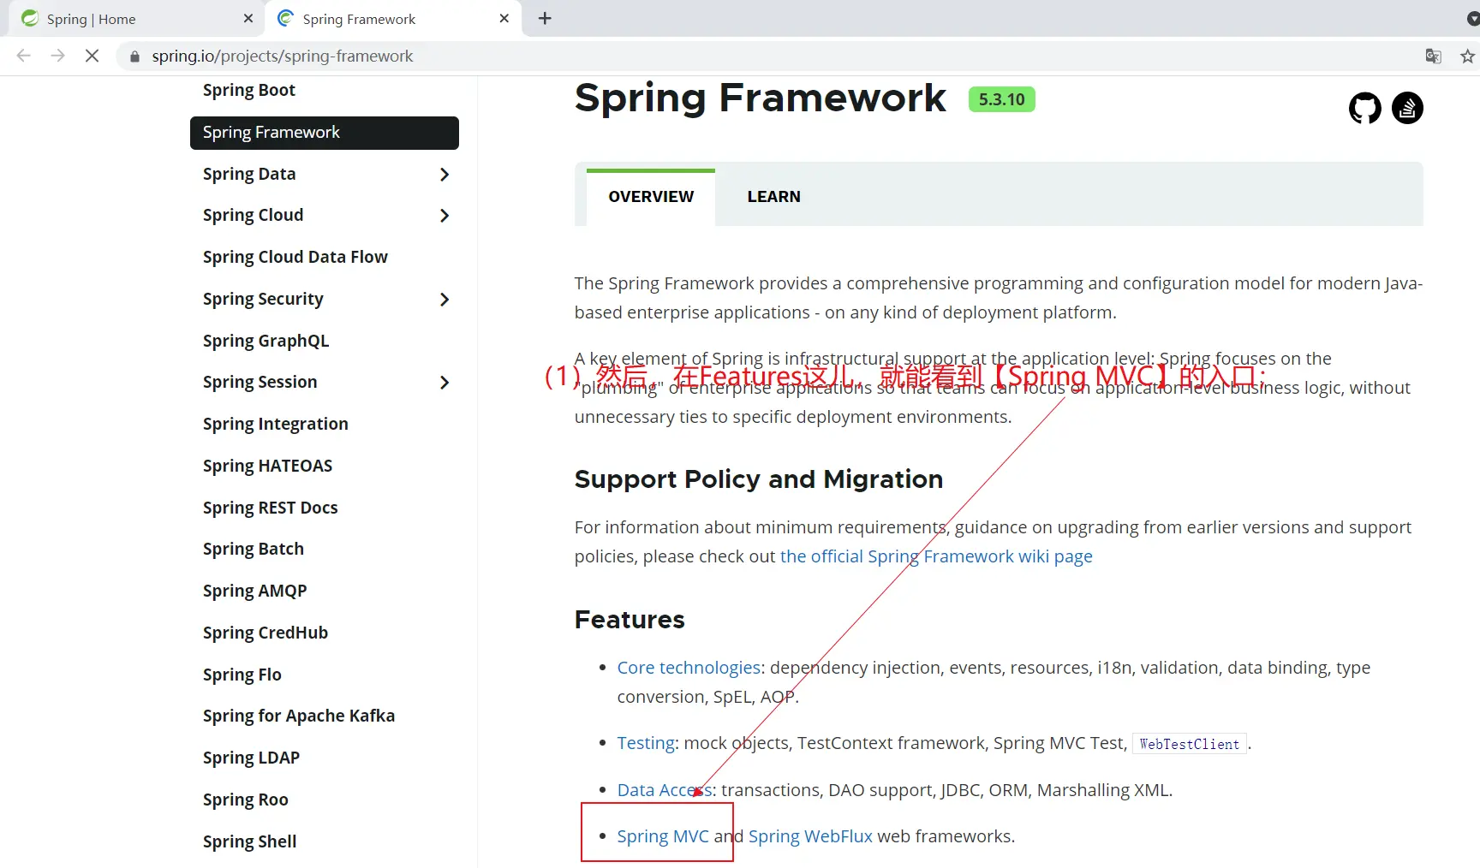Open Spring GraphQL project page
1480x868 pixels.
click(266, 341)
